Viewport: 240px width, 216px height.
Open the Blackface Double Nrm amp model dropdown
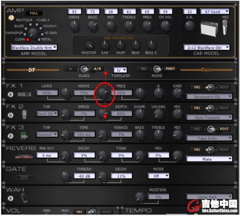34,47
